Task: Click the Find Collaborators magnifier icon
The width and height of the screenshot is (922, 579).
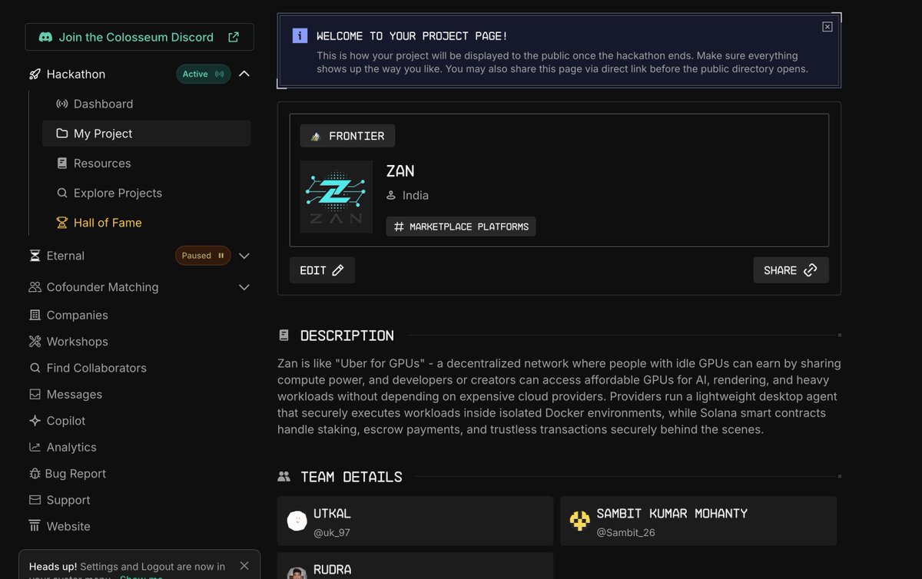Action: click(35, 368)
